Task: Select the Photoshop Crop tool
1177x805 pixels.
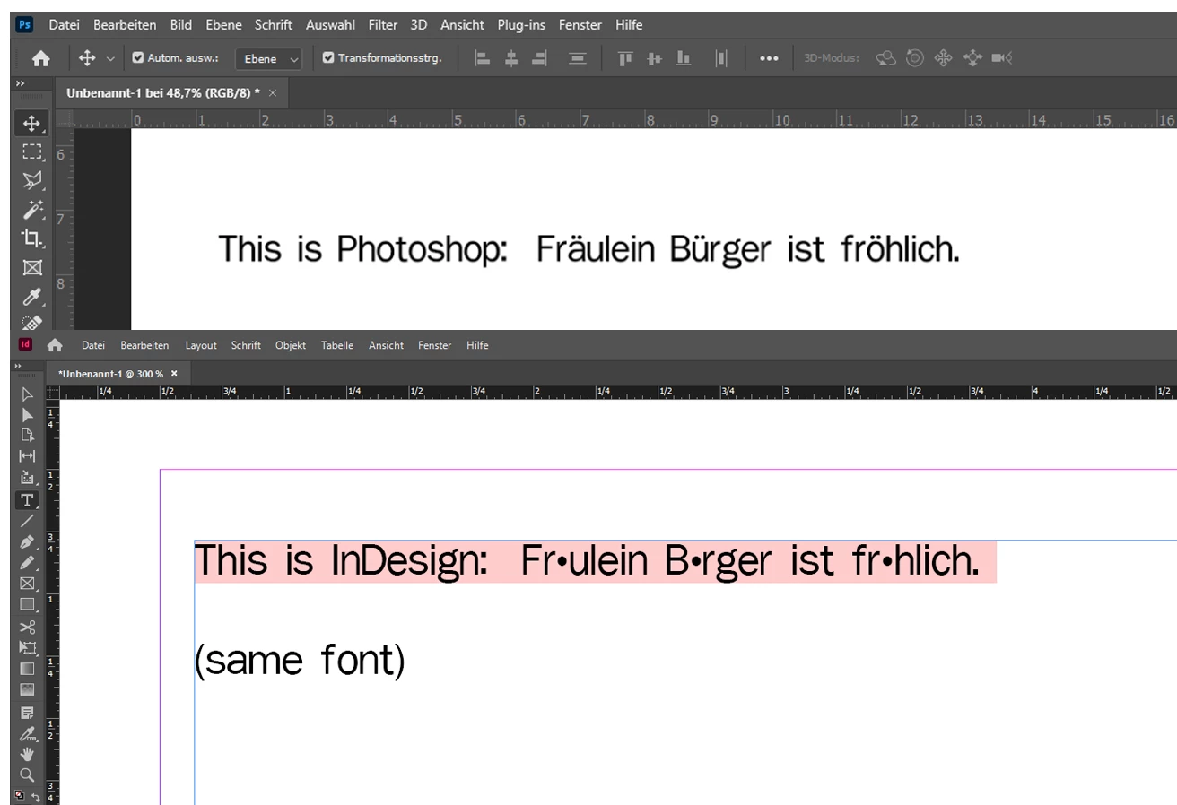Action: click(x=31, y=238)
